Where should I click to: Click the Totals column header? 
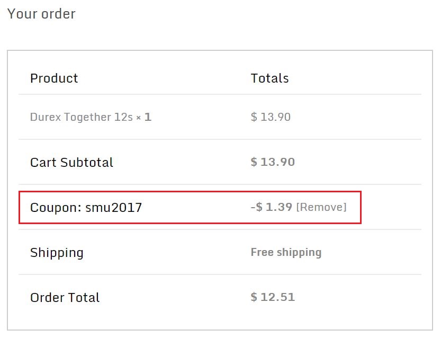pyautogui.click(x=269, y=78)
